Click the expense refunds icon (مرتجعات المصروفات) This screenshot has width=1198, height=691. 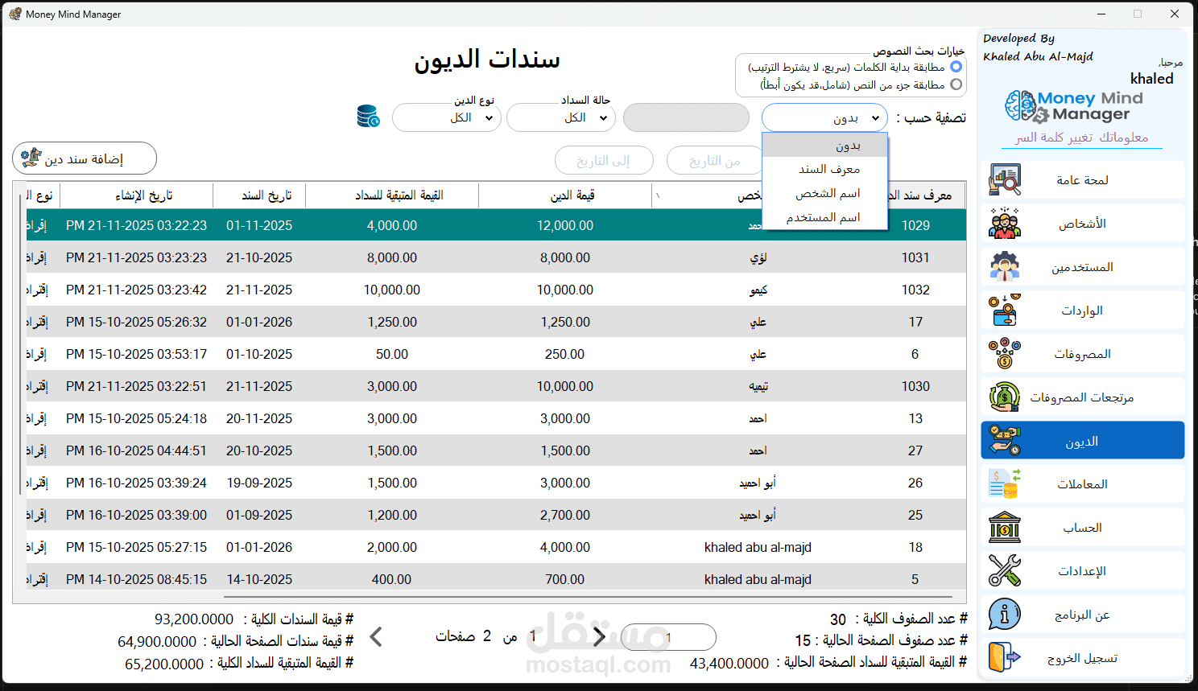(x=1005, y=397)
